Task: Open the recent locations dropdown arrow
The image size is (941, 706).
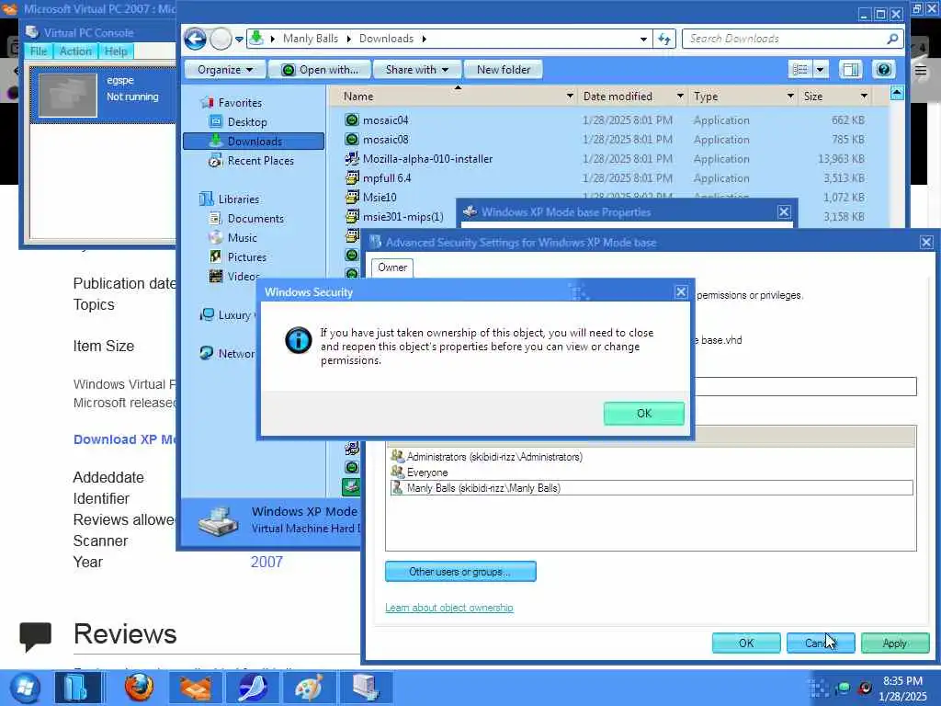Action: 239,39
